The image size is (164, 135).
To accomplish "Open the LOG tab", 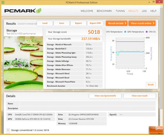I will point(144,11).
